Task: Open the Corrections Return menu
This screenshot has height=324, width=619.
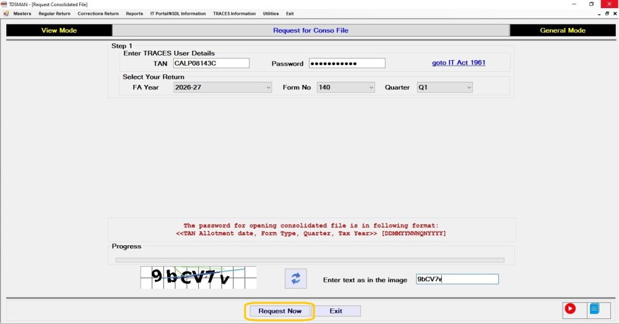Action: click(x=98, y=14)
